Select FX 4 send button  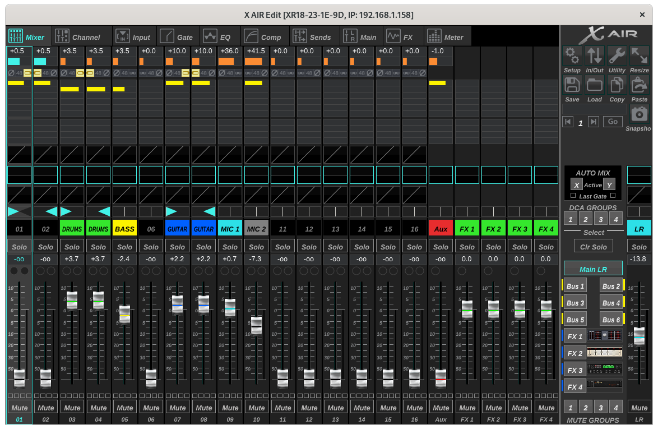click(575, 386)
